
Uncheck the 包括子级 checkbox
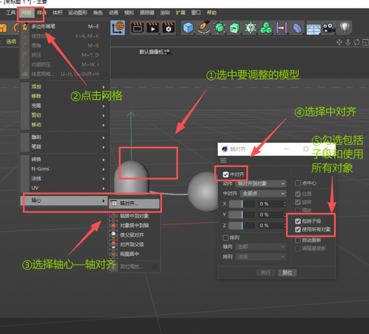point(298,221)
